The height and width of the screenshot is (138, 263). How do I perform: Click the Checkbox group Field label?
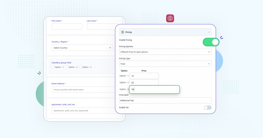pyautogui.click(x=61, y=63)
